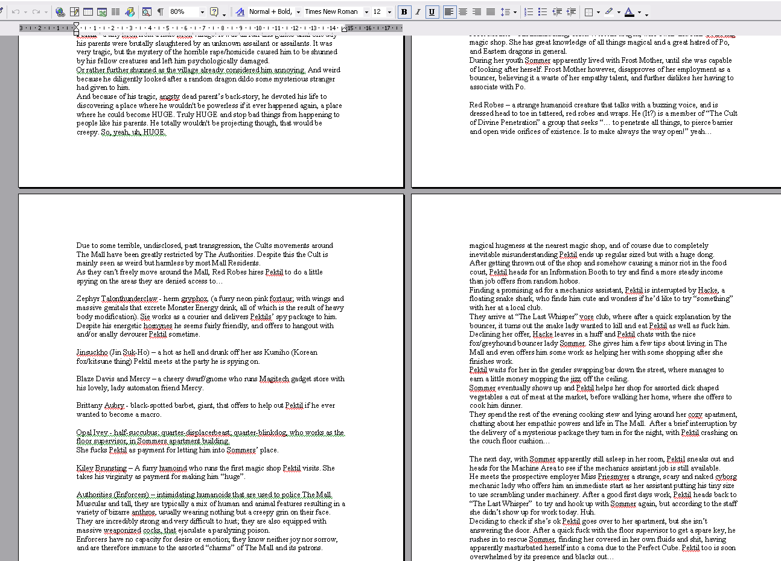Toggle the Document Map icon
Viewport: 781px width, 561px height.
pos(147,11)
